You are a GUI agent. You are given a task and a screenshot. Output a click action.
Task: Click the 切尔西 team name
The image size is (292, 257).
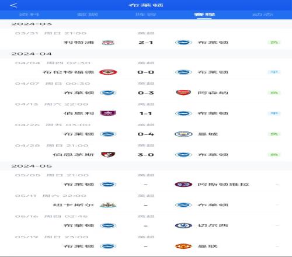click(x=213, y=225)
